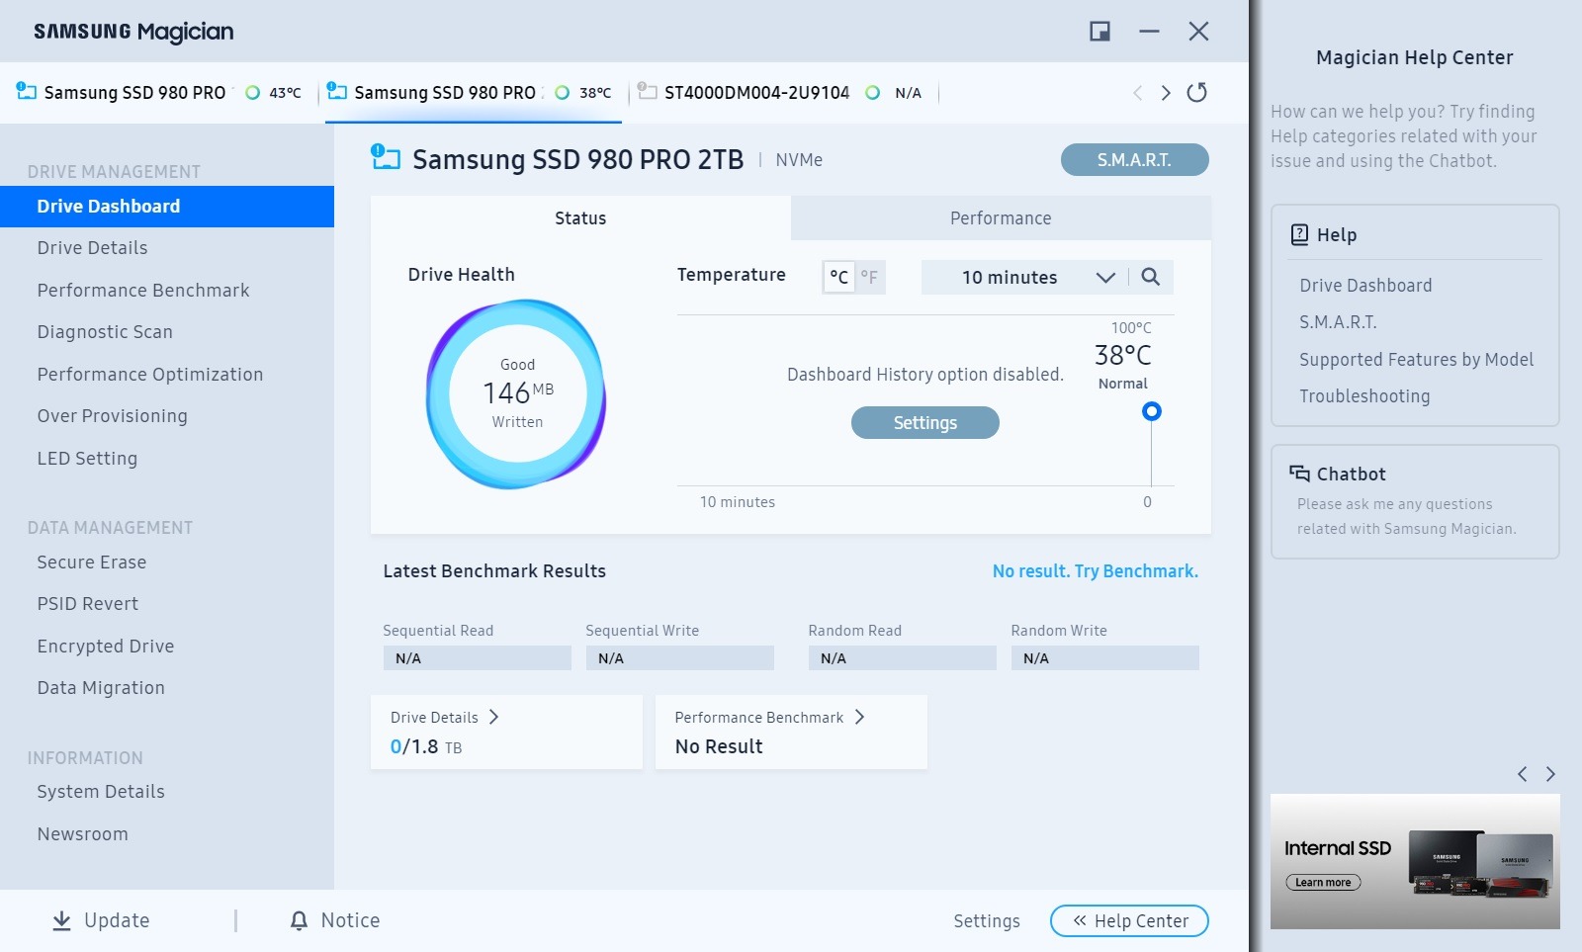Go to next drive tabs arrow
The height and width of the screenshot is (952, 1582).
(1166, 93)
